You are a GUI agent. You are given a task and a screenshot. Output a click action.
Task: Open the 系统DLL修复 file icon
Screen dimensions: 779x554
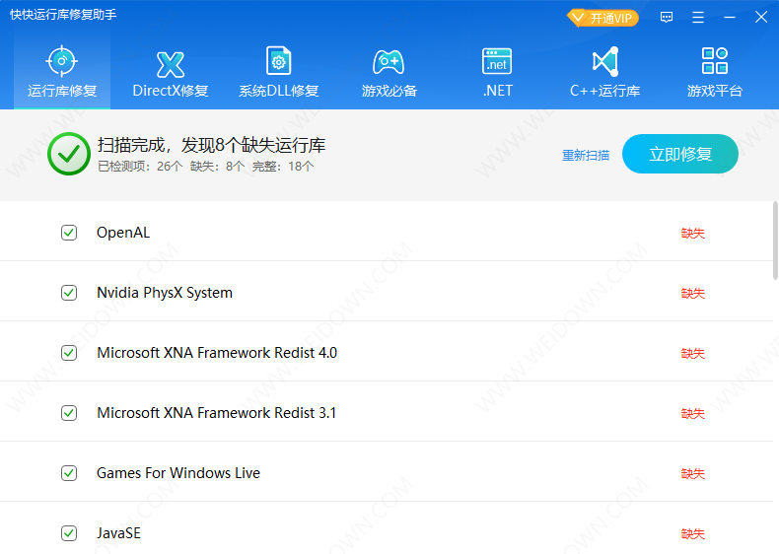coord(279,62)
